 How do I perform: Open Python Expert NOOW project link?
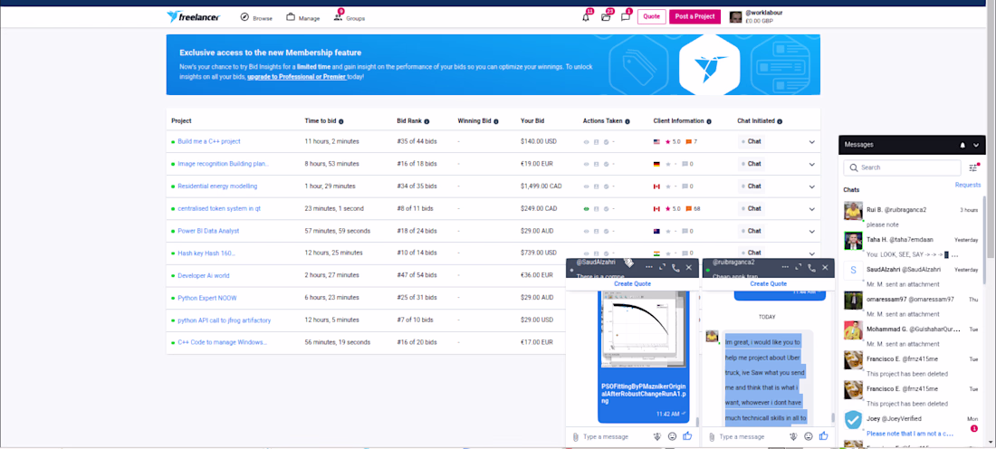click(x=207, y=298)
